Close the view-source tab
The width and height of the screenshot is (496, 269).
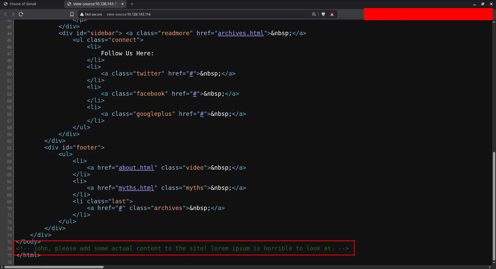point(122,4)
